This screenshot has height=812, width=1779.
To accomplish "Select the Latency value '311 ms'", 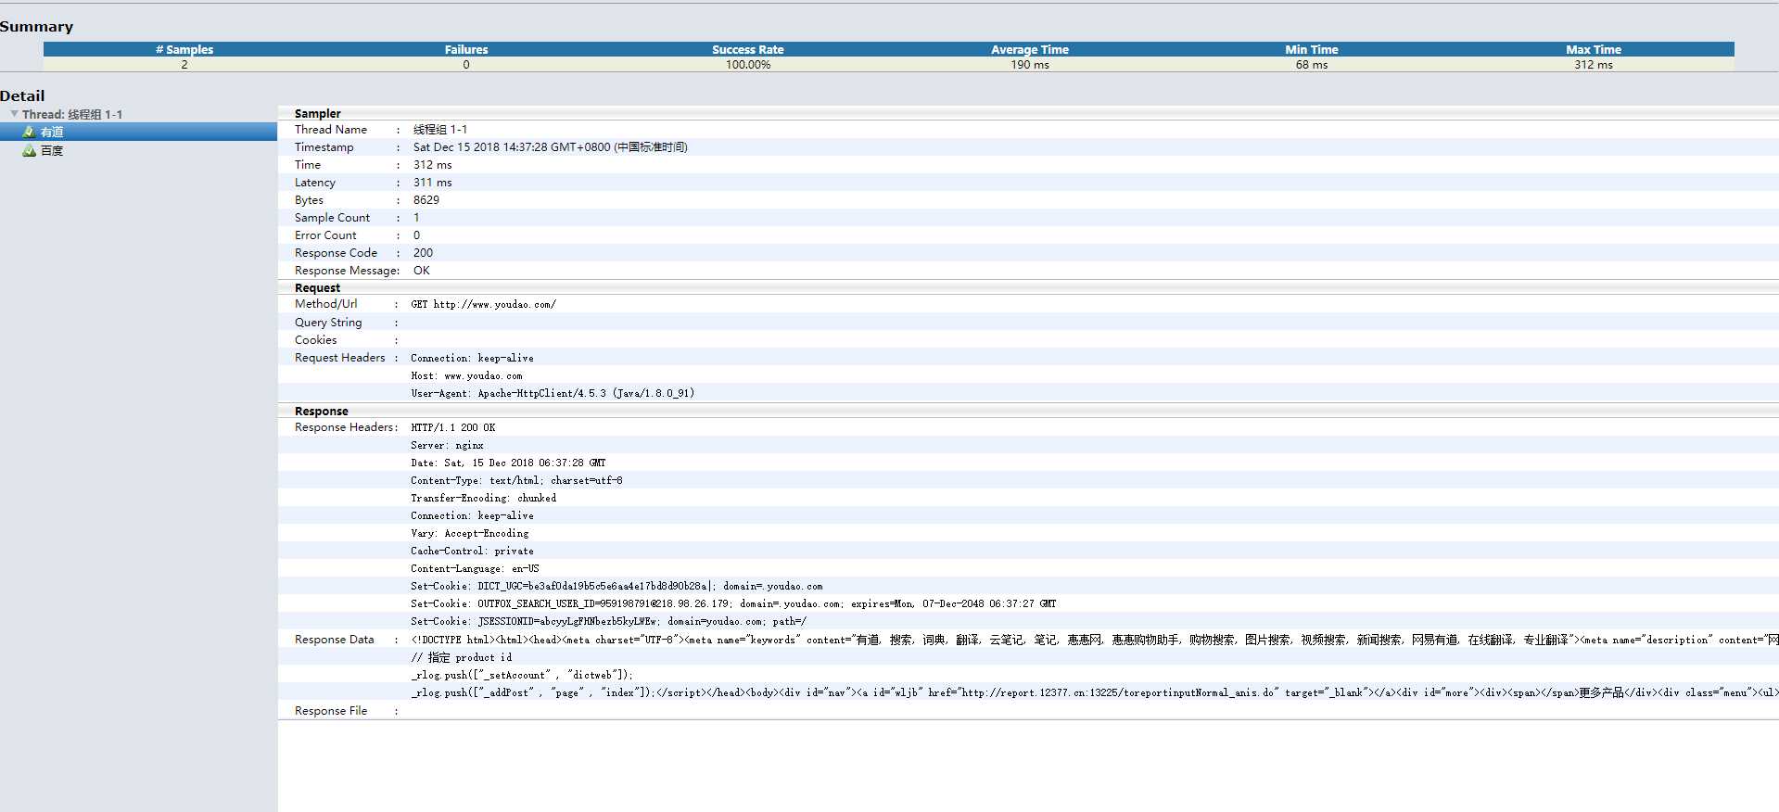I will [x=433, y=182].
